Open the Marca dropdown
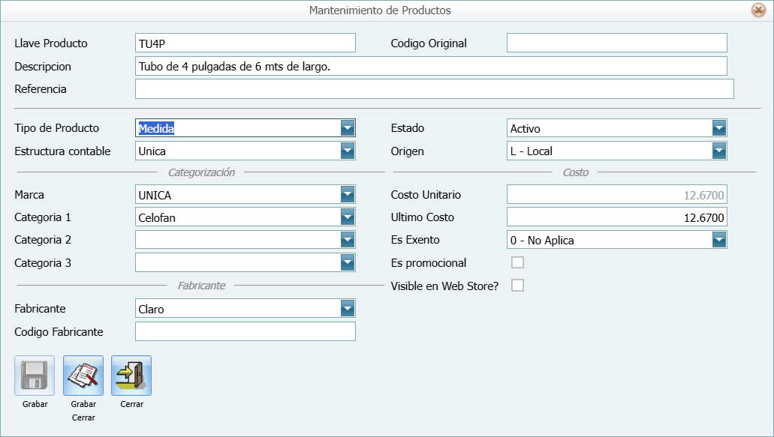Screen dimensions: 774x437 (347, 195)
